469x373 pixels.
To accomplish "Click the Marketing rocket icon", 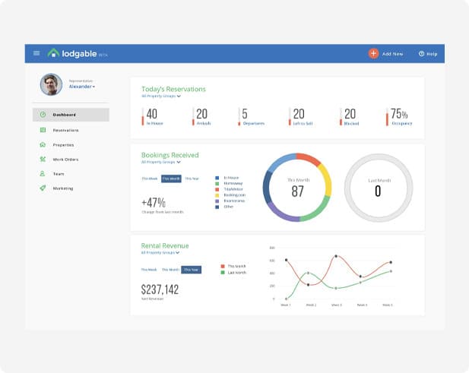I will [43, 188].
